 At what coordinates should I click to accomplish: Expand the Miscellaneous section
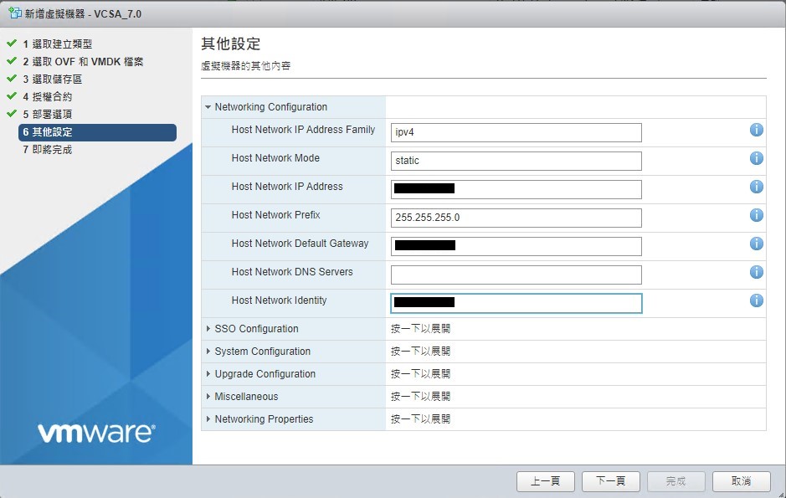click(x=208, y=396)
